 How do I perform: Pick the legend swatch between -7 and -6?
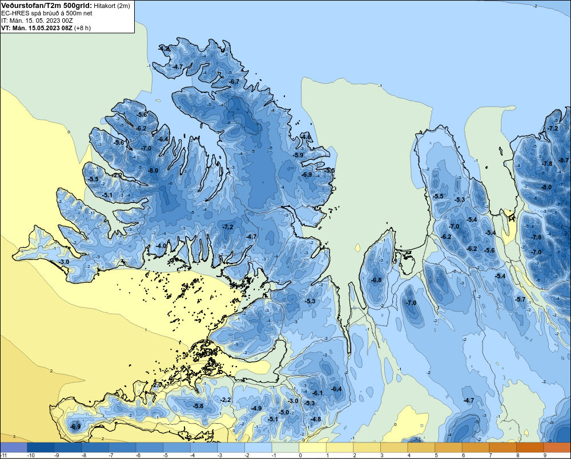tap(122, 447)
